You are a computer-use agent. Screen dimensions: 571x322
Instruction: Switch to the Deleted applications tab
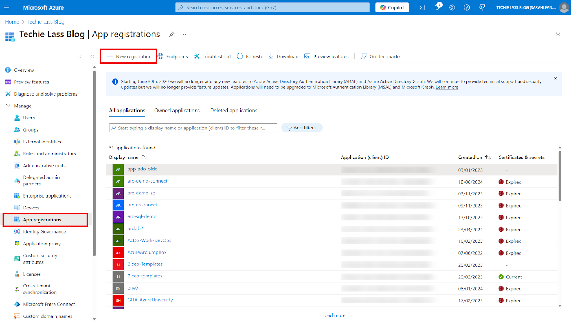pyautogui.click(x=234, y=111)
